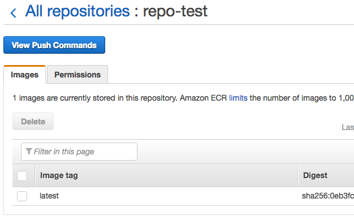
Task: Click the View Push Commands button
Action: pos(54,45)
